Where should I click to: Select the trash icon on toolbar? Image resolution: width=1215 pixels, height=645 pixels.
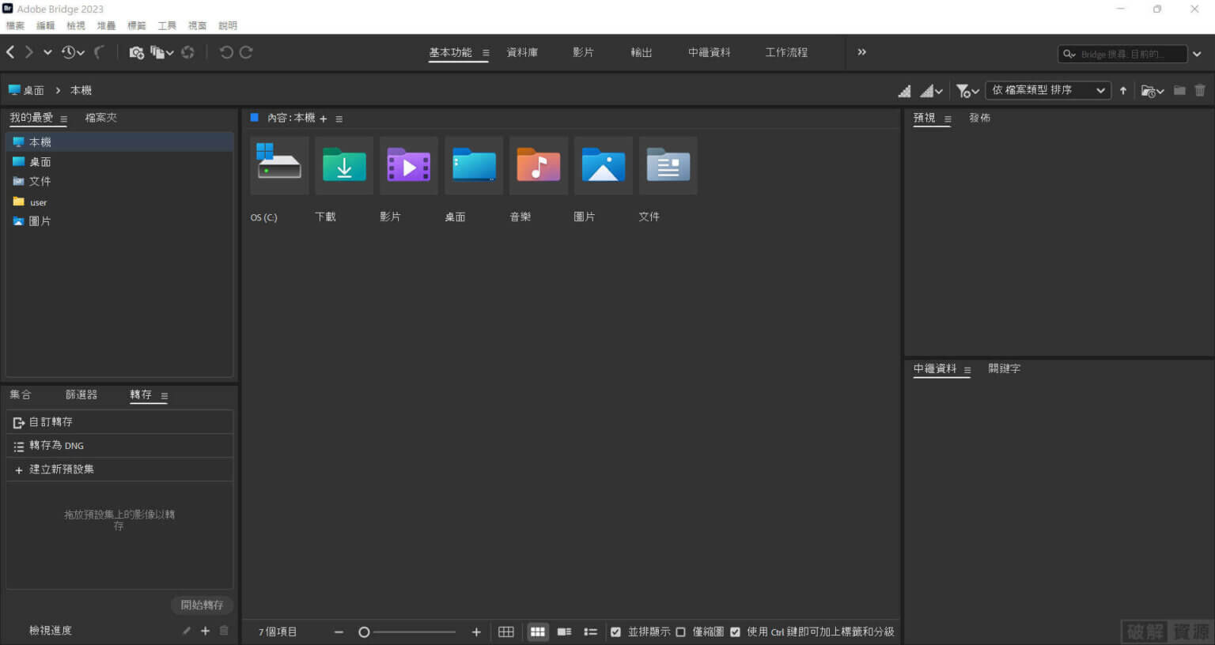(1200, 90)
